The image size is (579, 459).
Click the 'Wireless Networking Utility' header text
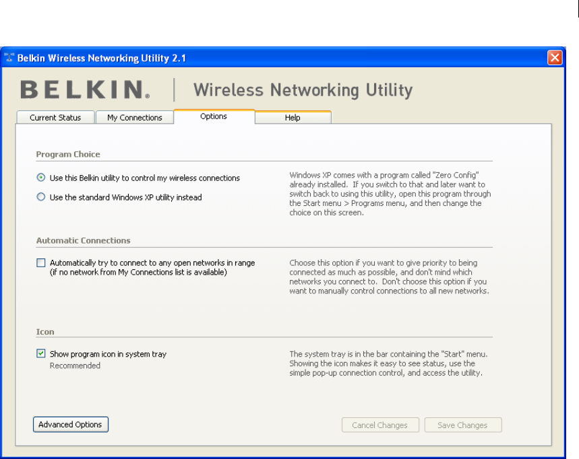(303, 90)
